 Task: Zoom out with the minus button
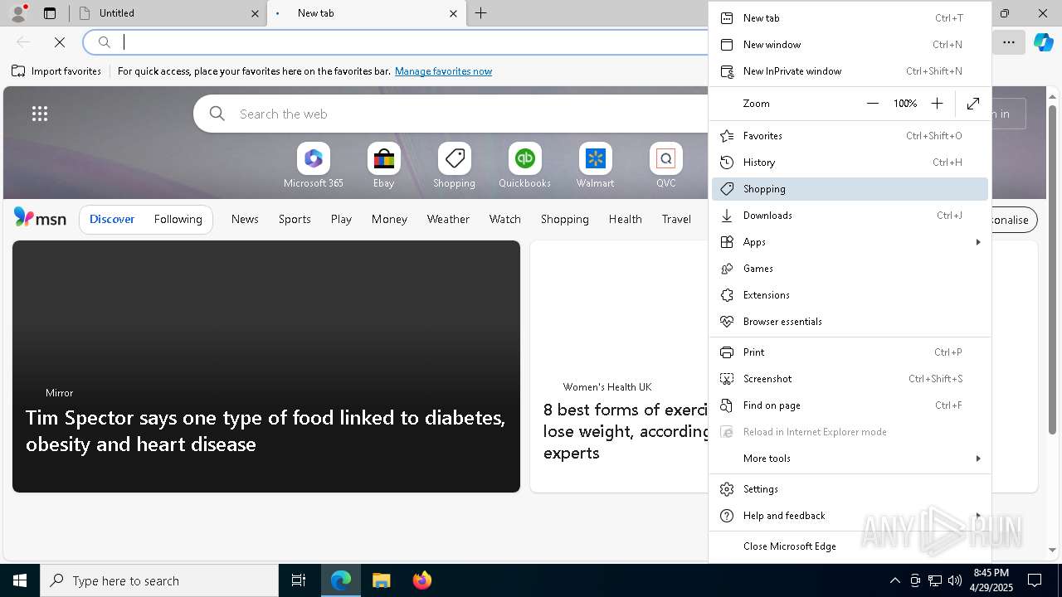[x=872, y=104]
